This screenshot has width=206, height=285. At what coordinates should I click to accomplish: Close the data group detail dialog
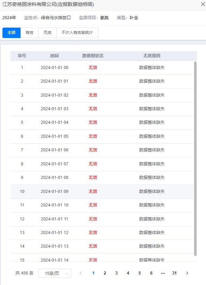point(203,4)
